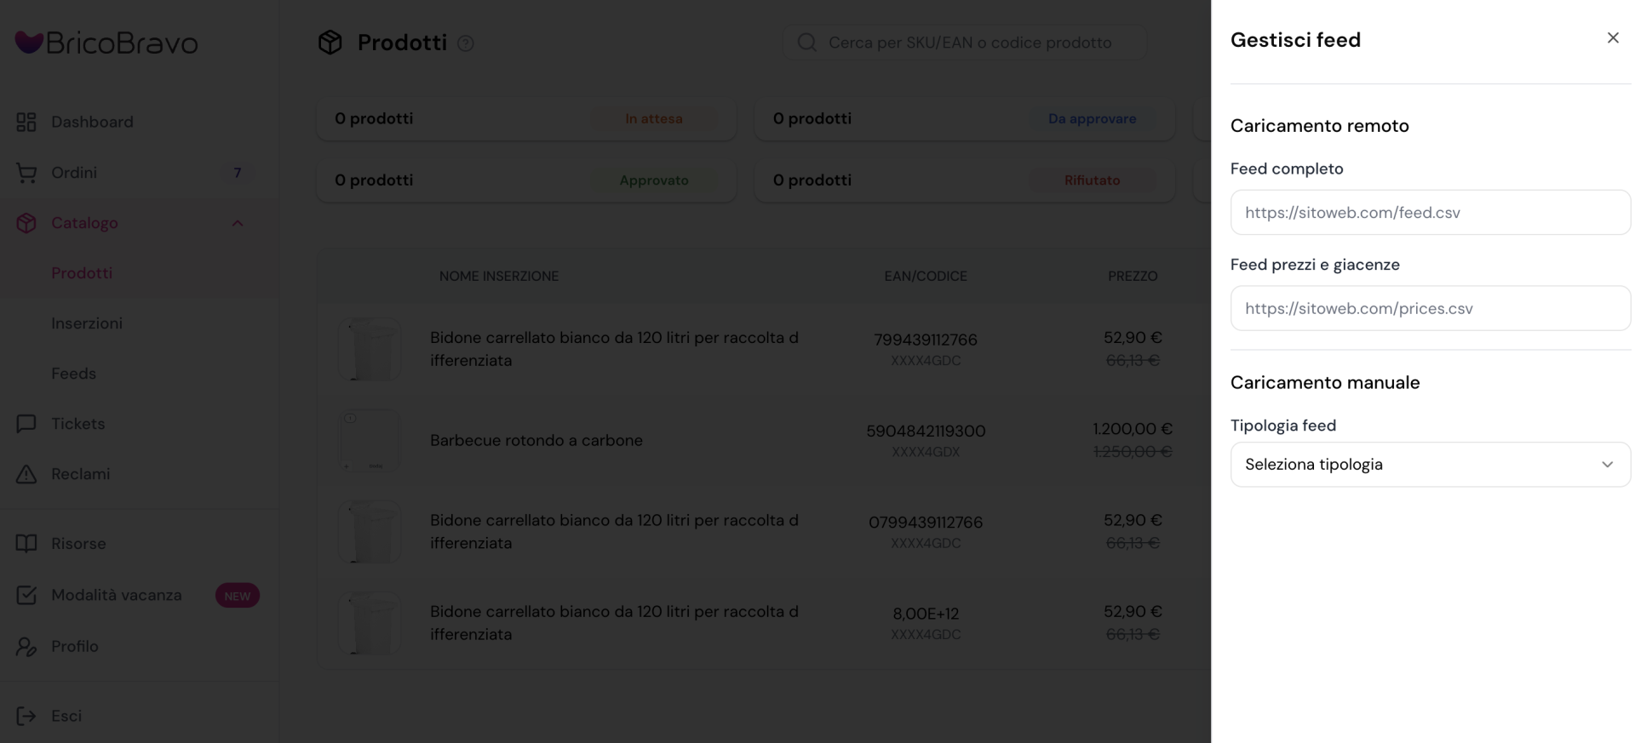Select Prodotti submenu item
1635x743 pixels.
pyautogui.click(x=82, y=273)
